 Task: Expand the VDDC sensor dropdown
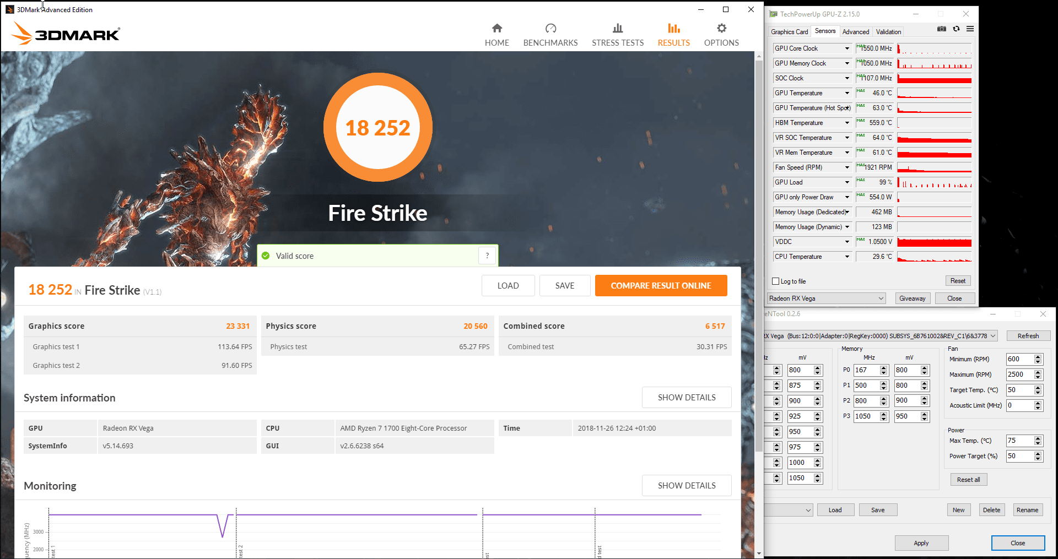click(847, 242)
